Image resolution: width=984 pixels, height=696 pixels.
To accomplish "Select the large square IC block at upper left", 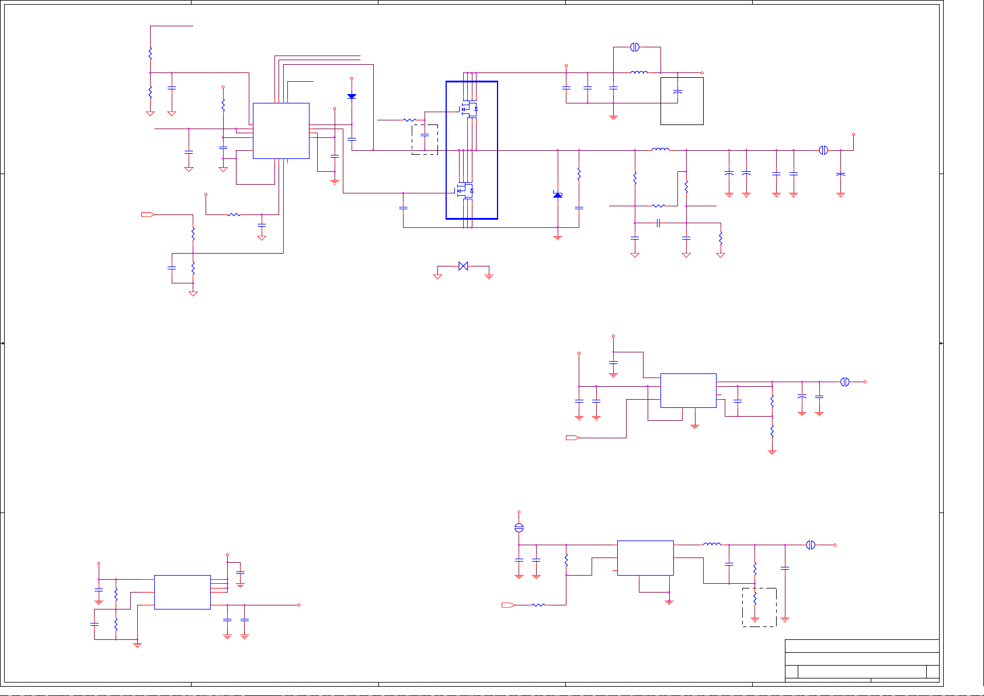I will 281,131.
